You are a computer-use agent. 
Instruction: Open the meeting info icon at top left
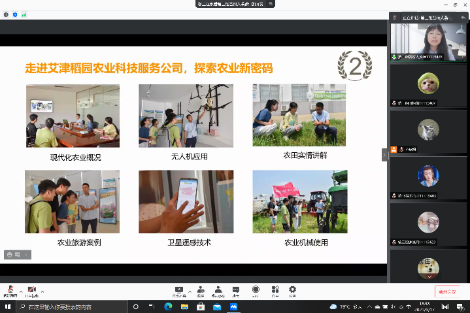6,14
